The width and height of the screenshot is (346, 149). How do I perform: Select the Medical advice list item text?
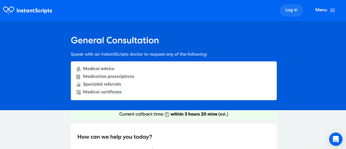click(x=99, y=69)
